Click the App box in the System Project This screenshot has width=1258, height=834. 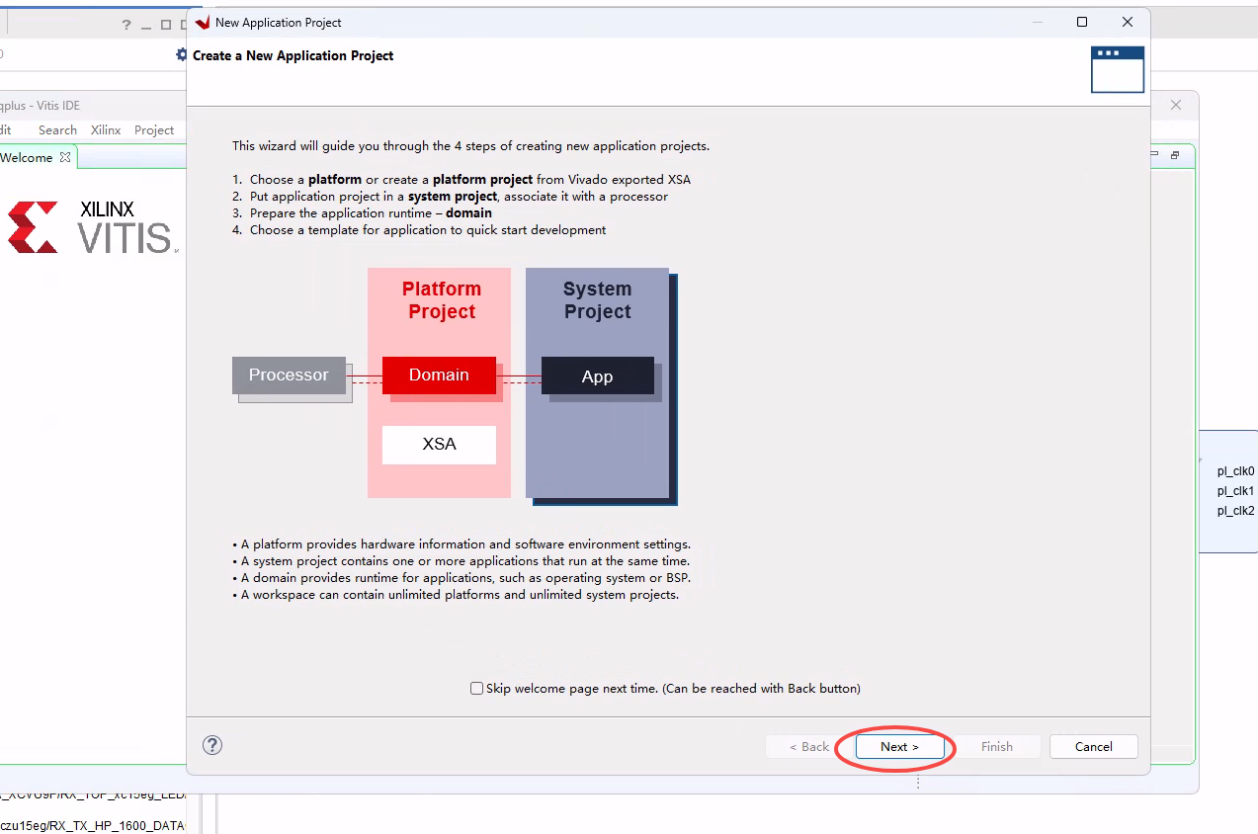pyautogui.click(x=597, y=376)
